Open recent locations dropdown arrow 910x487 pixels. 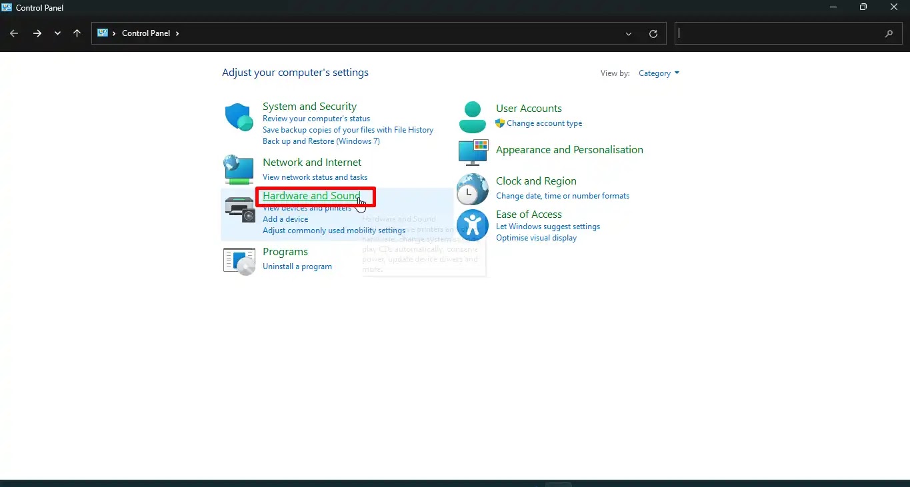(57, 33)
